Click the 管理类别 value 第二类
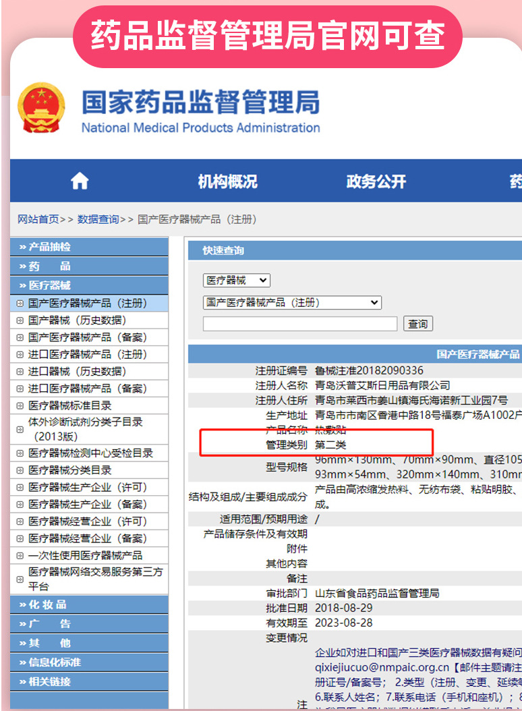 click(x=330, y=445)
